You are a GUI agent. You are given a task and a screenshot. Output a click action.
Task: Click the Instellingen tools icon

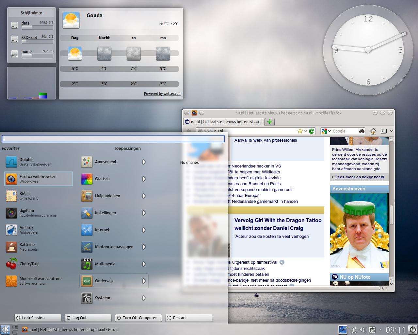click(87, 213)
